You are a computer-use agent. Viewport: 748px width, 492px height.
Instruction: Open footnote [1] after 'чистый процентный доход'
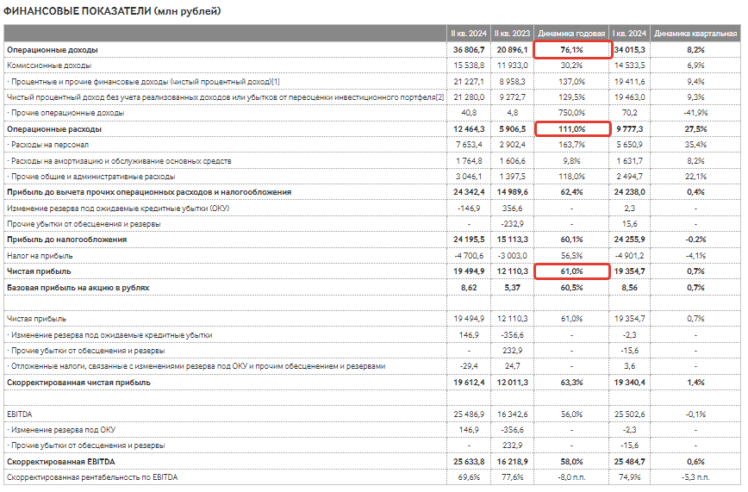tap(276, 82)
